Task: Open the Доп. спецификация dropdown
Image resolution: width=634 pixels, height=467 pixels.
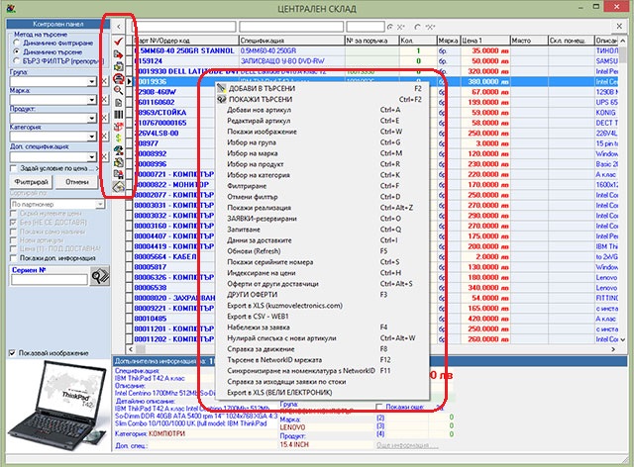Action: (x=92, y=156)
